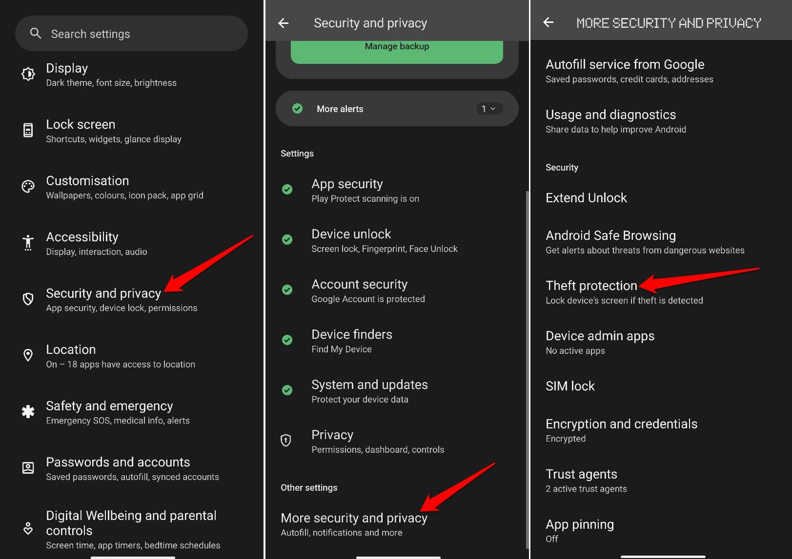Tap check icon beside App security
792x559 pixels.
coord(287,190)
